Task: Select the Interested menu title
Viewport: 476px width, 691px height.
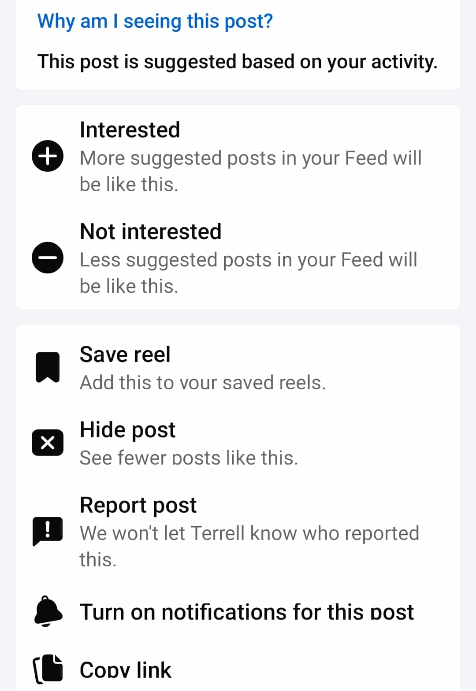Action: [130, 130]
